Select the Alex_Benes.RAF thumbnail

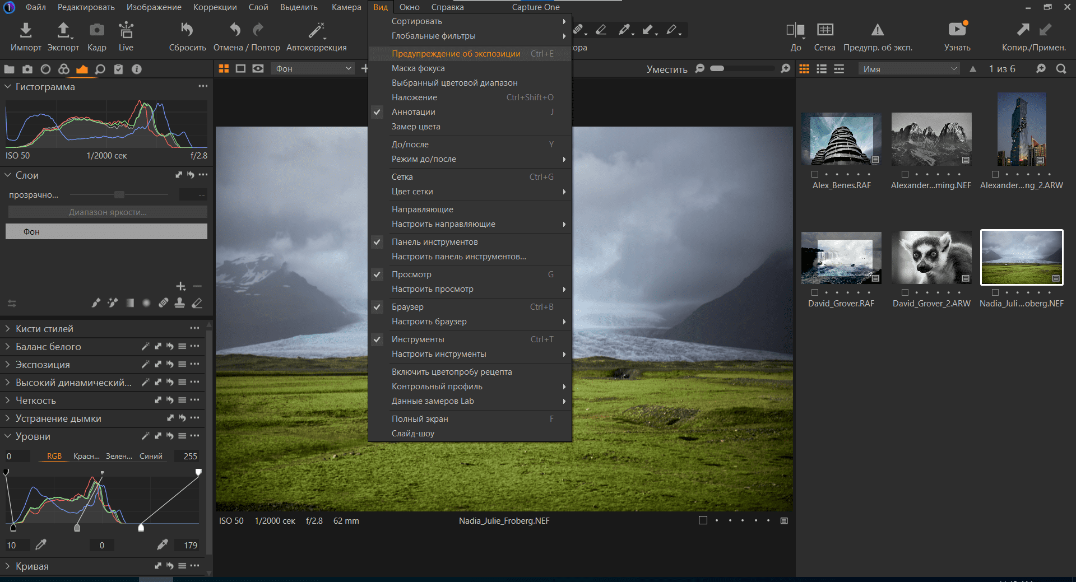pyautogui.click(x=841, y=139)
